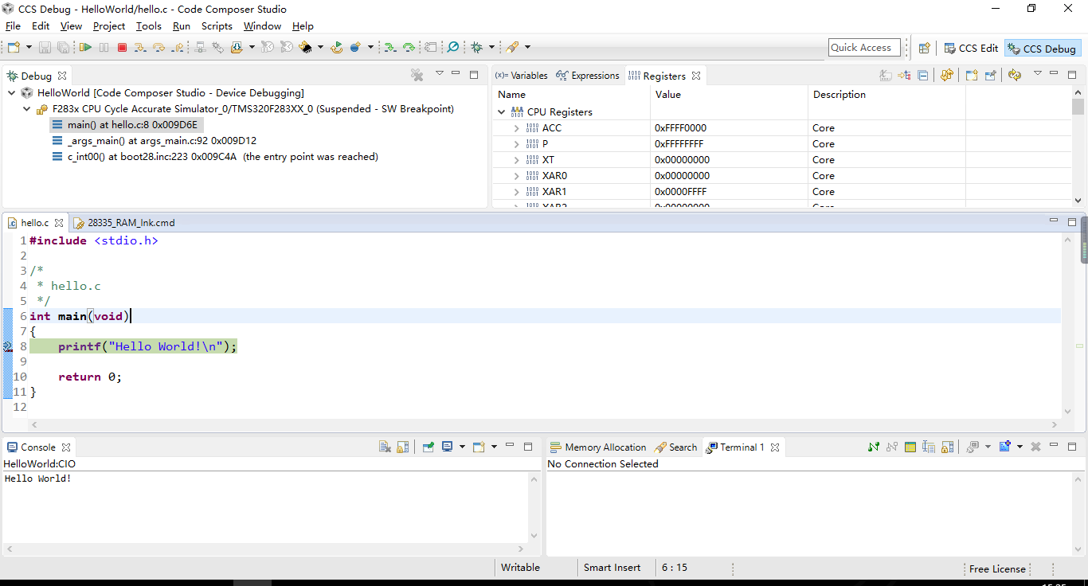Click Free License in status bar
Viewport: 1088px width, 586px height.
[x=997, y=568]
